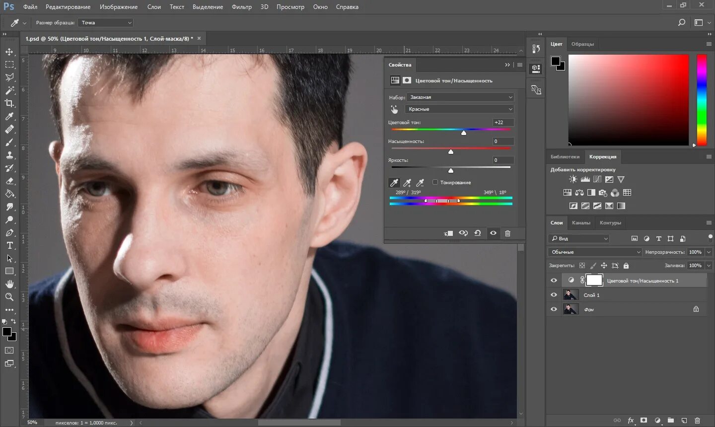The image size is (715, 427).
Task: Toggle lock position in Layers panel
Action: (x=604, y=266)
